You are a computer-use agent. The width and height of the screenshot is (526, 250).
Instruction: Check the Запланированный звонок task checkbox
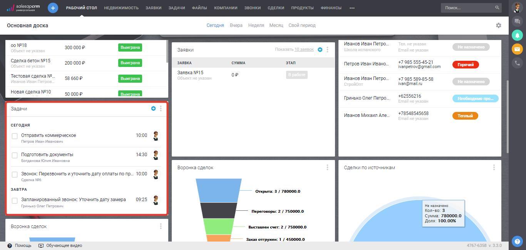click(x=15, y=201)
